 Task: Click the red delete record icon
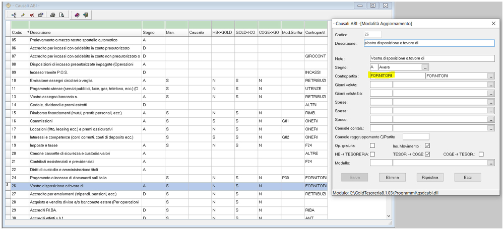coord(31,15)
